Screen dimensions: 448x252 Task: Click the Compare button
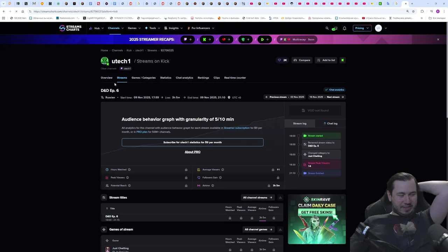tap(302, 60)
